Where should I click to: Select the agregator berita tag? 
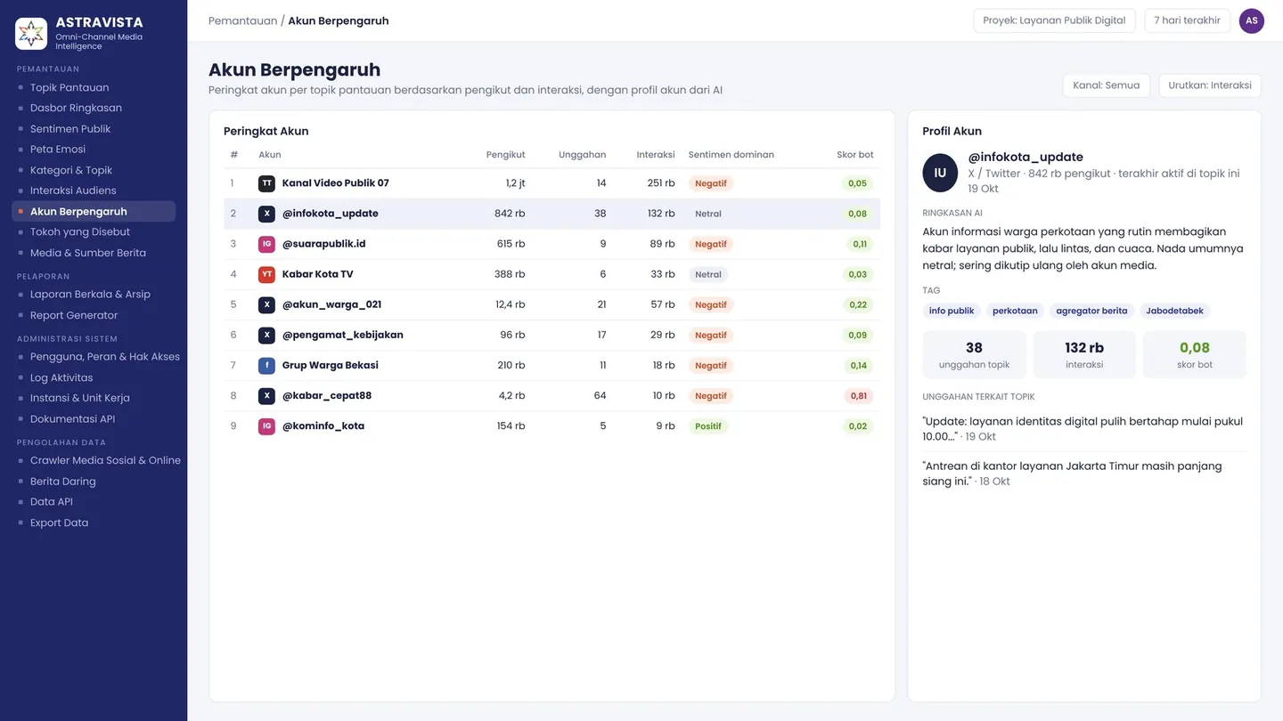coord(1091,311)
